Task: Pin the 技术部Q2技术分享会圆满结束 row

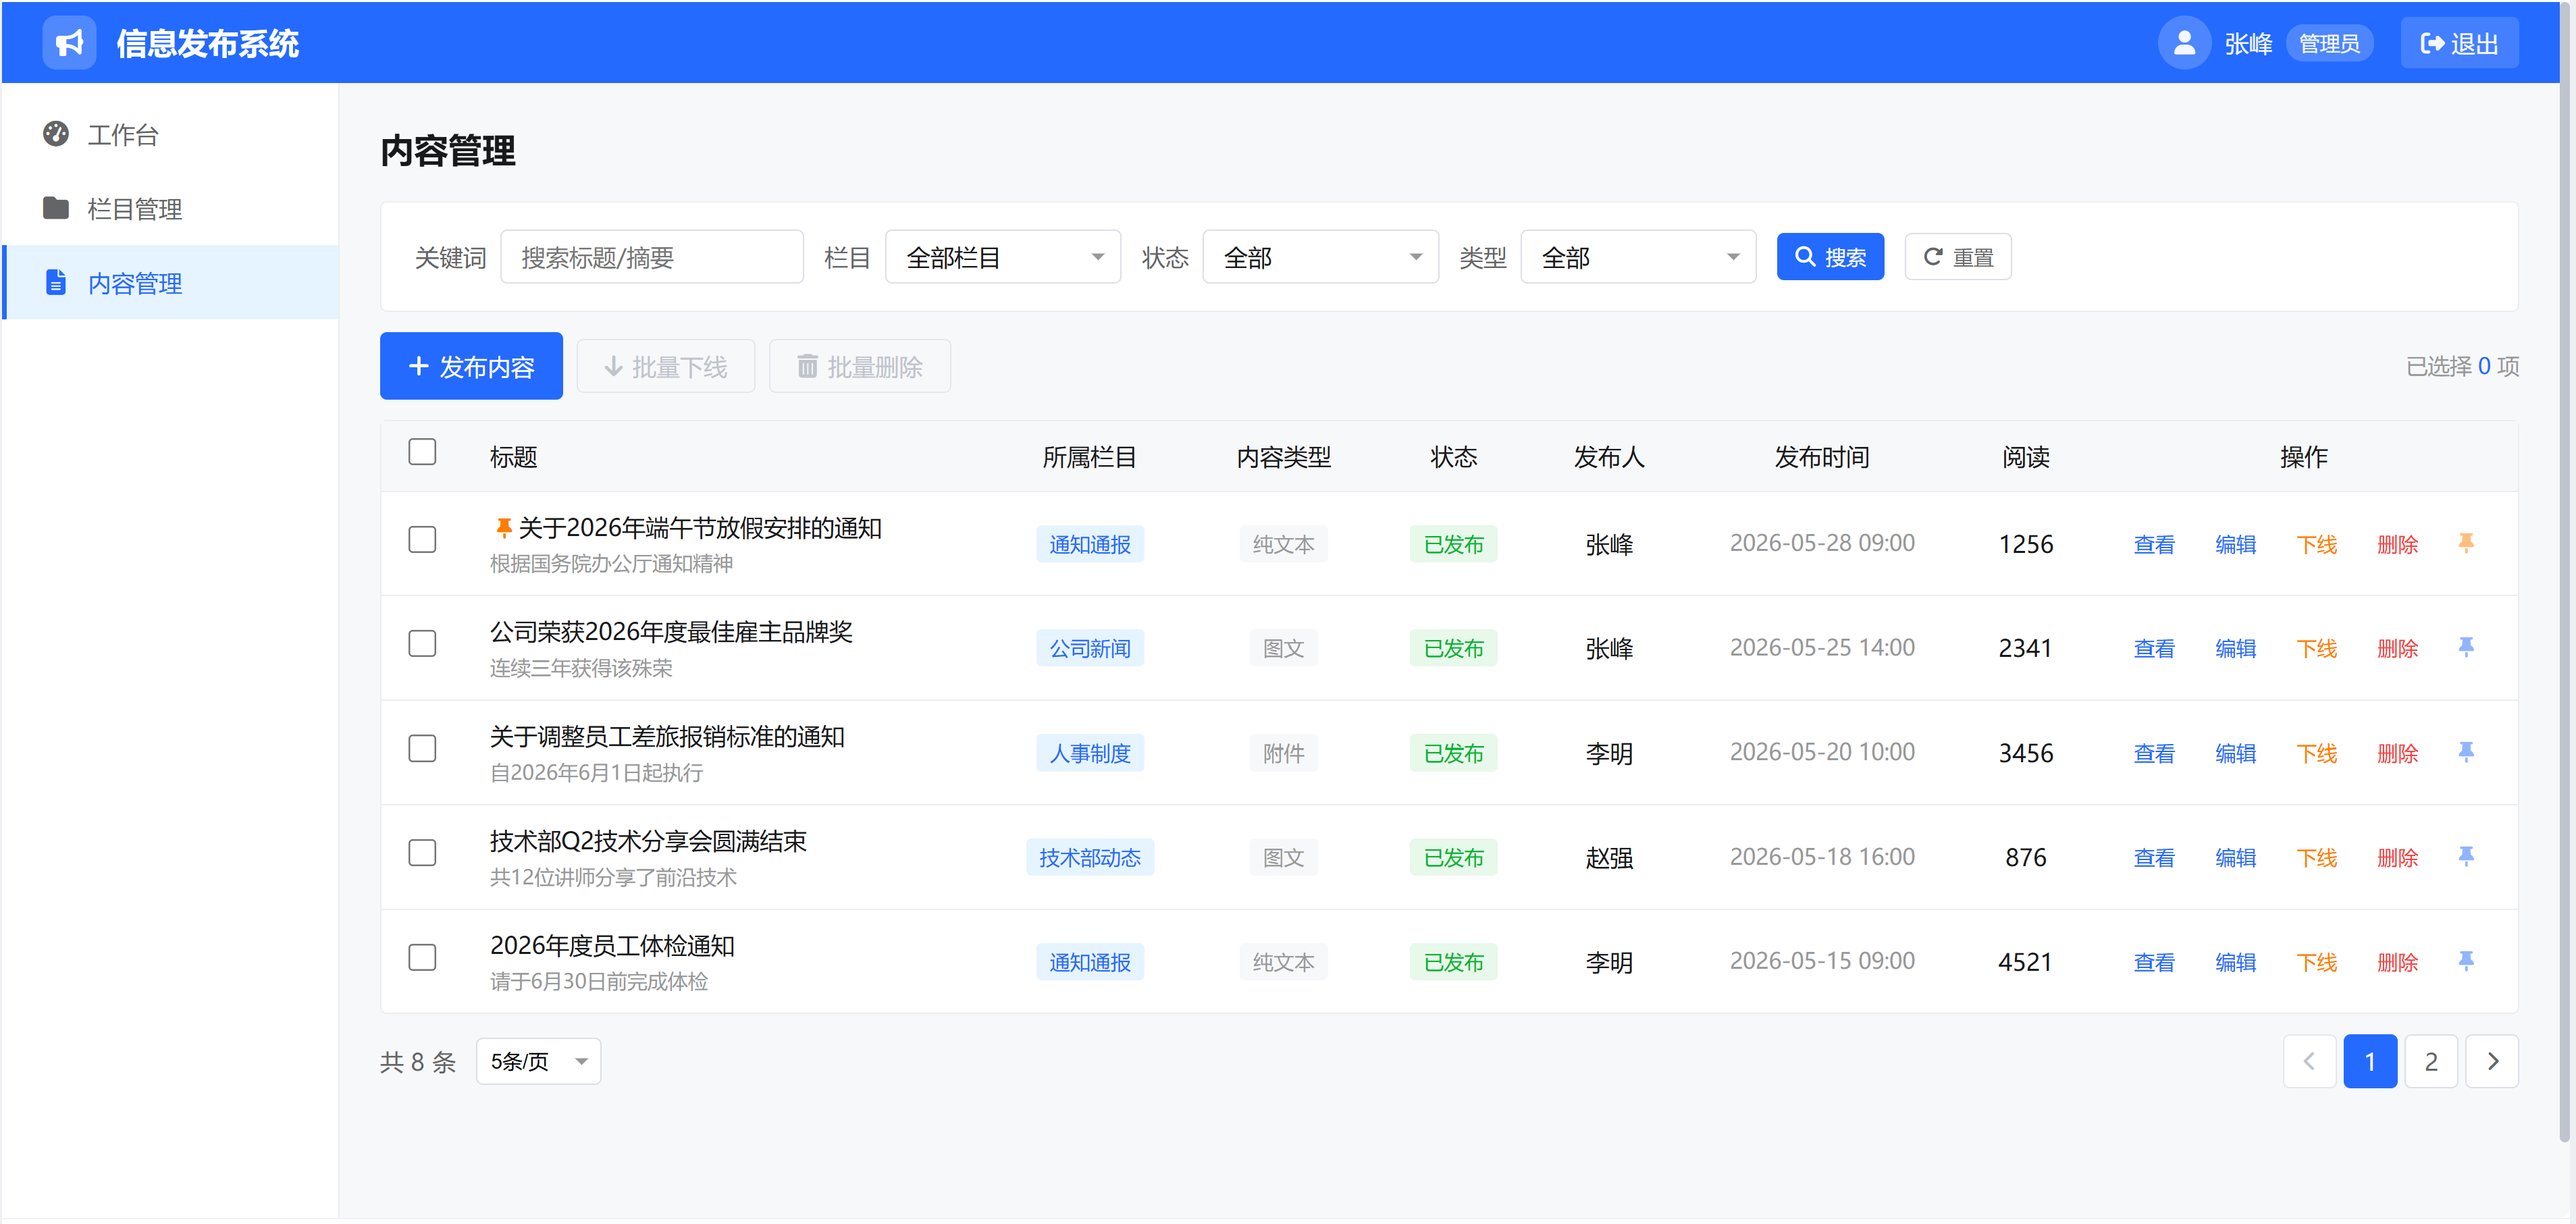Action: coord(2466,857)
